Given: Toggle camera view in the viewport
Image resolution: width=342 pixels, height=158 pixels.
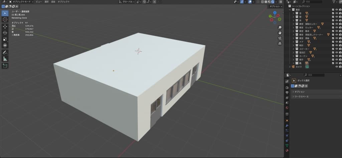Looking at the screenshot, I should [280, 38].
